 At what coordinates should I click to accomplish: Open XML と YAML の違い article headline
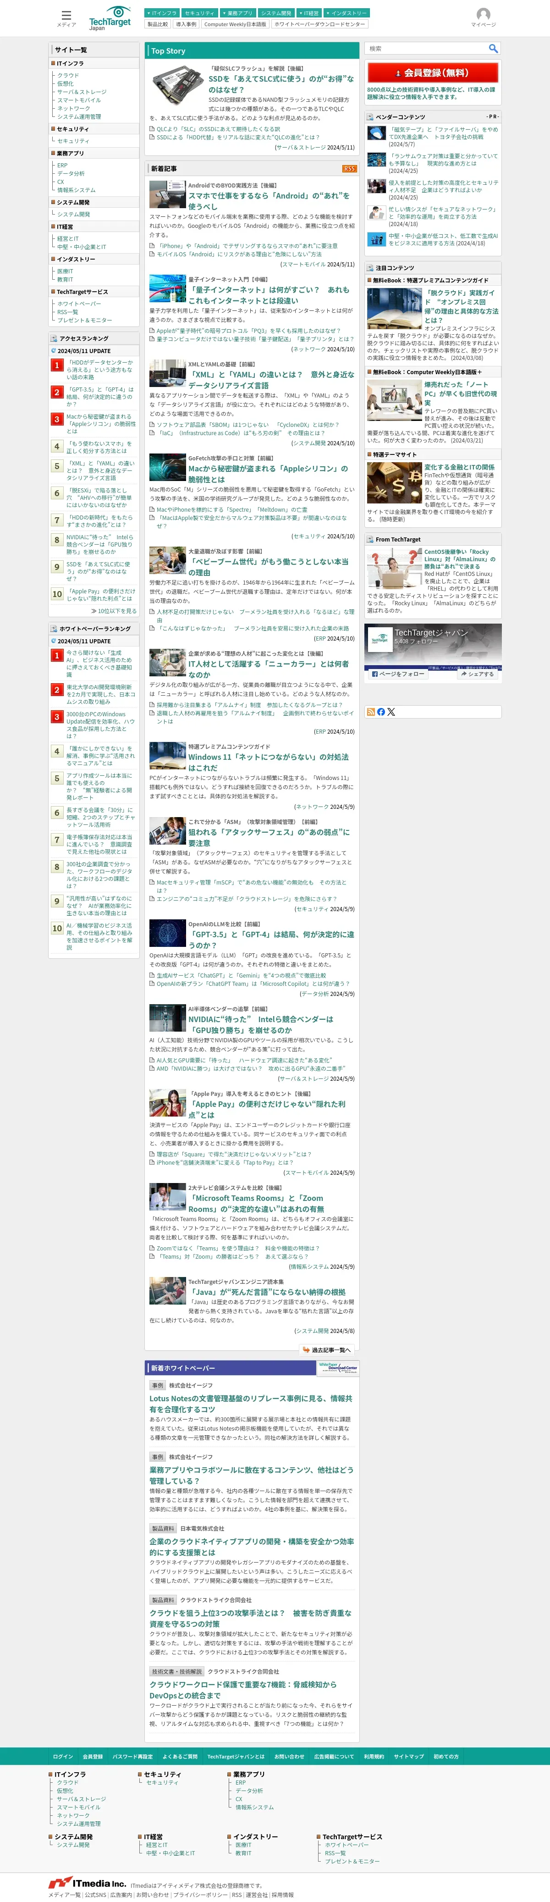(271, 380)
